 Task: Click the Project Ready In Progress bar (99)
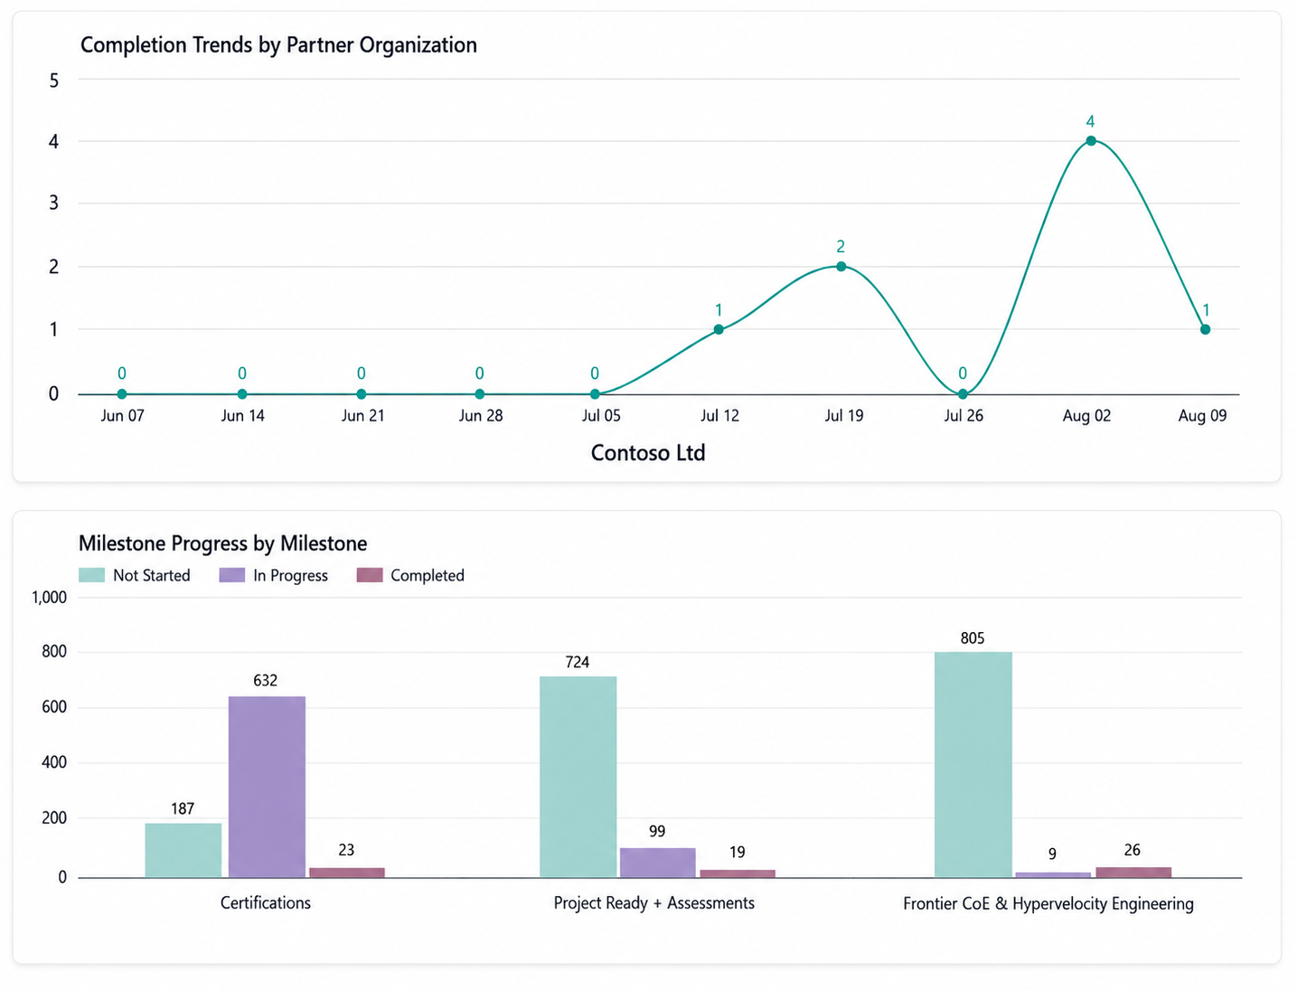click(x=658, y=863)
